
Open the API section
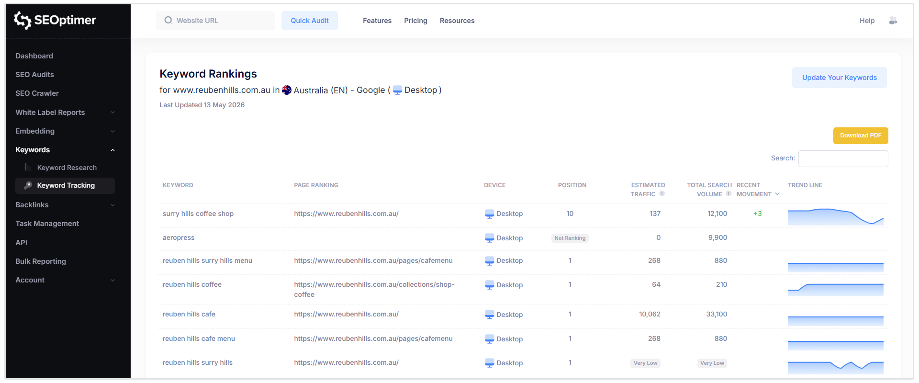point(21,243)
